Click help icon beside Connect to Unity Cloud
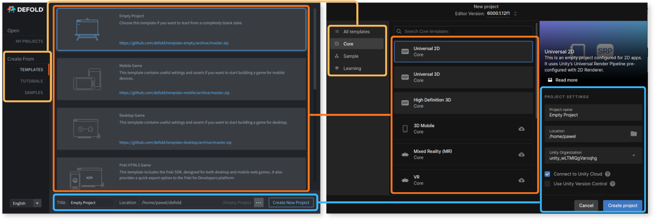Image resolution: width=655 pixels, height=221 pixels. pyautogui.click(x=608, y=174)
